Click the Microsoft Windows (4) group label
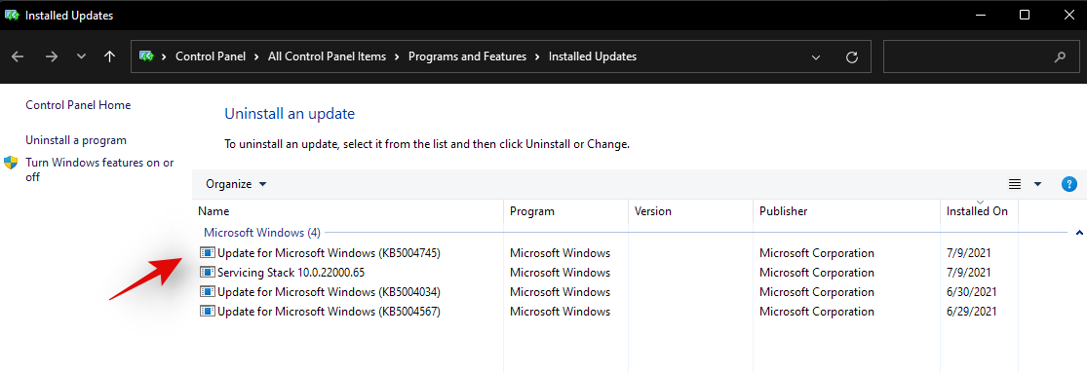The width and height of the screenshot is (1087, 372). (262, 232)
